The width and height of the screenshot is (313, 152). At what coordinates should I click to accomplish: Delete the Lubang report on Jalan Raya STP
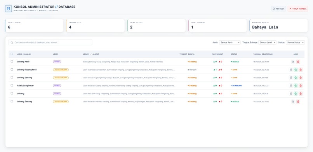(x=301, y=93)
